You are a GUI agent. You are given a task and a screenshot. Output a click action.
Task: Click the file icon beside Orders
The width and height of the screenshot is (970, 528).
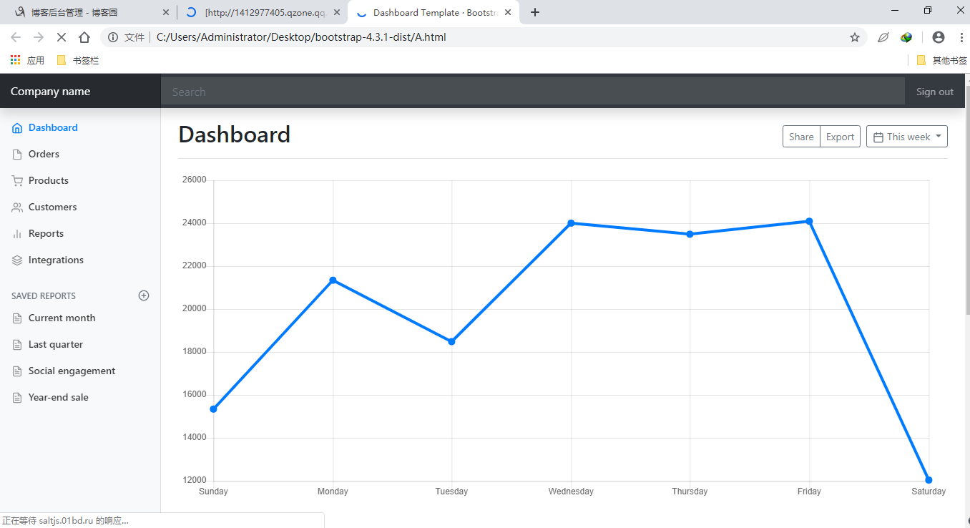coord(18,155)
